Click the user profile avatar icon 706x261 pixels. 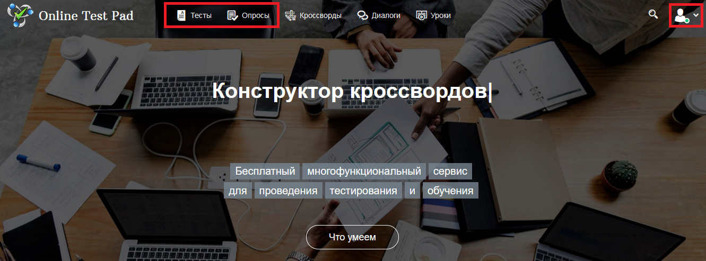(681, 15)
